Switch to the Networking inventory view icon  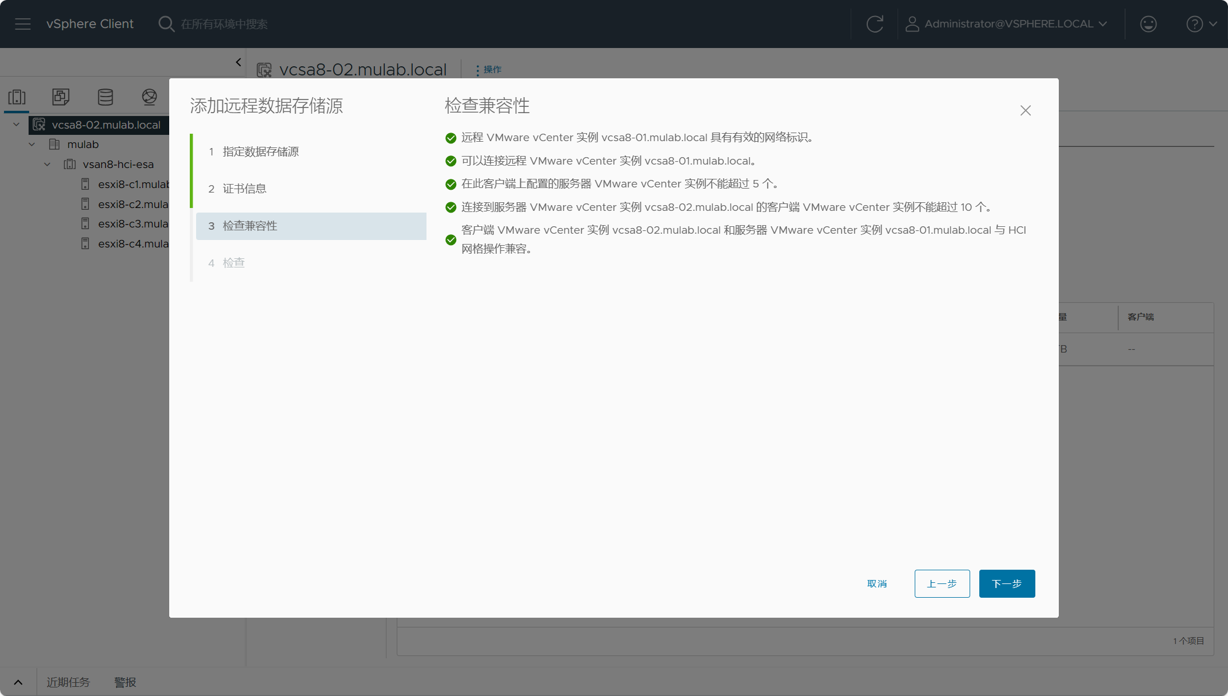(x=149, y=97)
